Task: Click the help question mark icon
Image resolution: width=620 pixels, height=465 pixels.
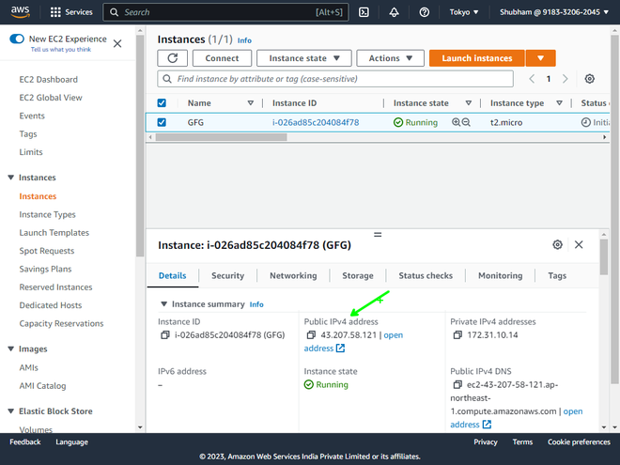Action: 425,12
